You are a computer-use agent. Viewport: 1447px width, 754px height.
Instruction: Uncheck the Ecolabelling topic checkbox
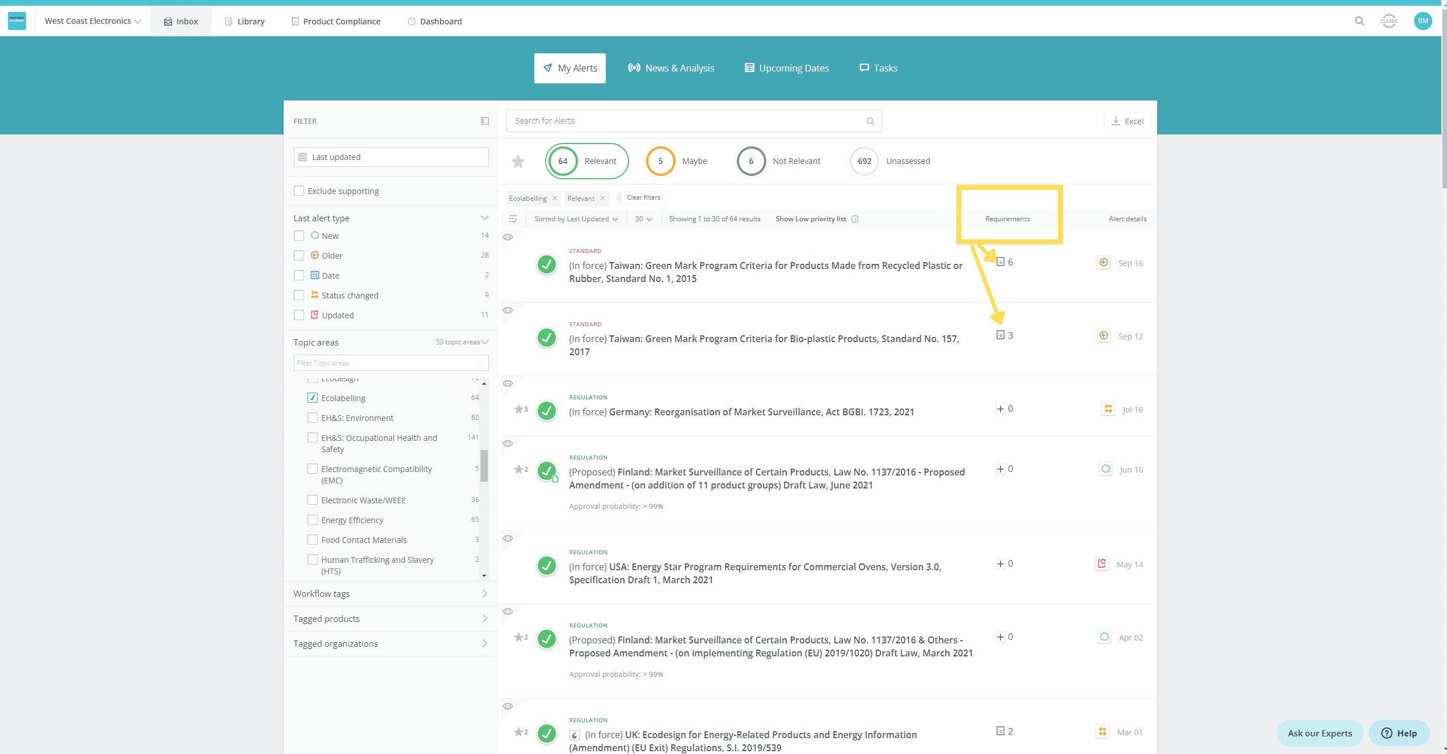click(x=313, y=398)
